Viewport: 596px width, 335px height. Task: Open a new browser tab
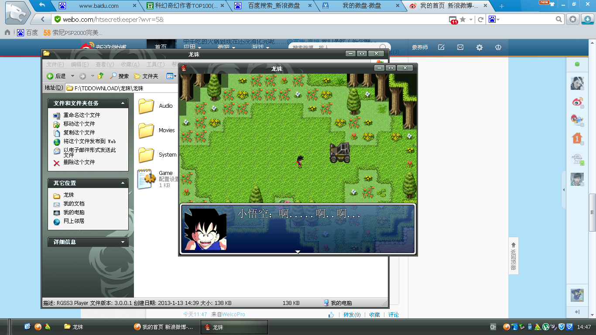tap(502, 6)
